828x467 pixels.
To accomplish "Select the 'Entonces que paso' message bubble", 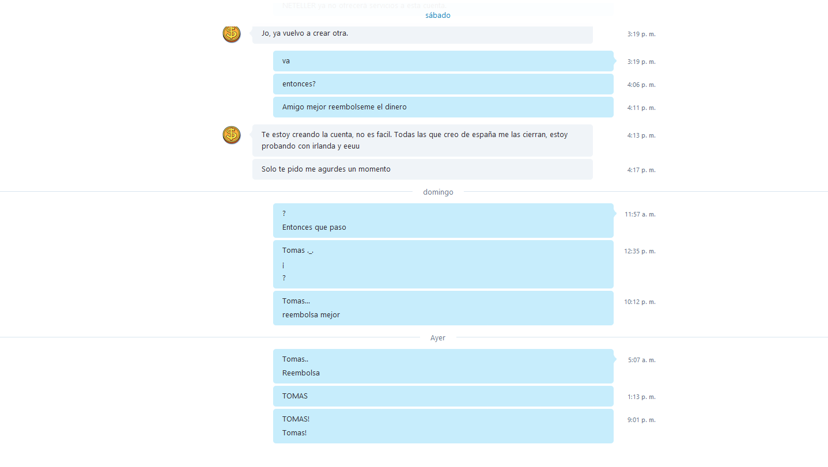I will click(x=443, y=221).
